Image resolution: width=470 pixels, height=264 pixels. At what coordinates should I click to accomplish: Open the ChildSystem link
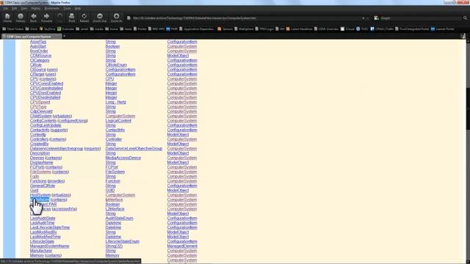[41, 116]
